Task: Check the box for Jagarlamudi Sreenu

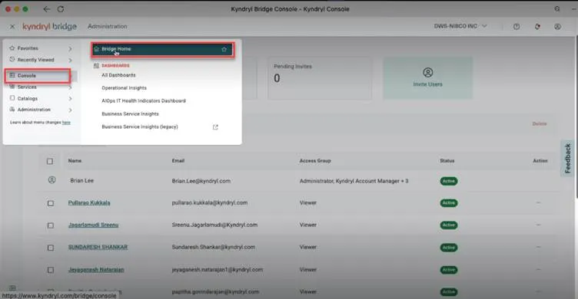Action: 51,225
